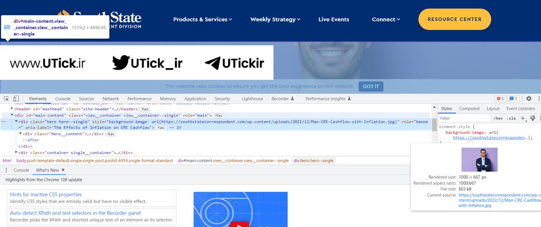
Task: Open the drawer's three-dot menu beside Console
Action: [x=6, y=170]
